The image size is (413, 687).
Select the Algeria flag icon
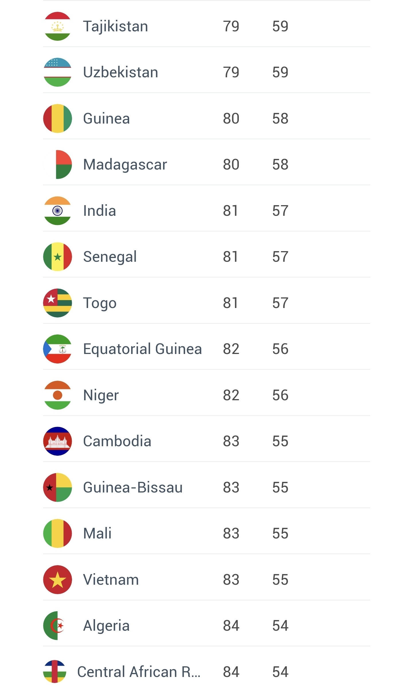pyautogui.click(x=57, y=626)
